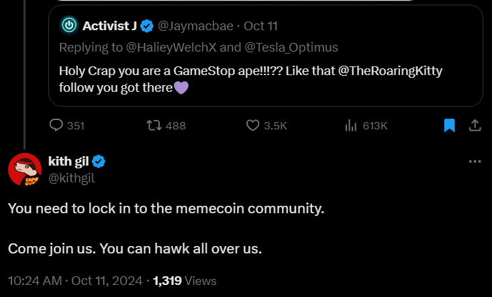This screenshot has width=492, height=297.
Task: Click Activist J's verified badge
Action: pos(147,26)
